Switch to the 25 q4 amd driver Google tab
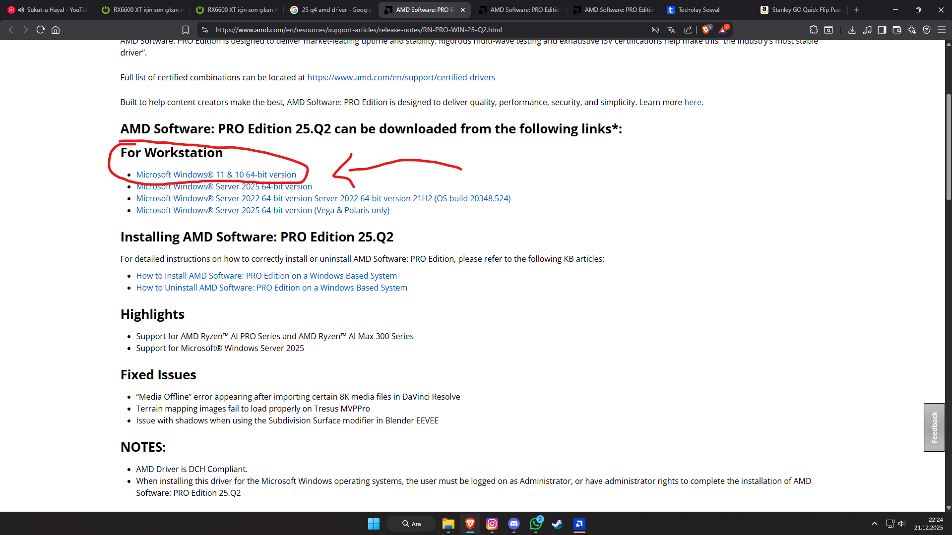Viewport: 952px width, 535px height. (x=330, y=10)
